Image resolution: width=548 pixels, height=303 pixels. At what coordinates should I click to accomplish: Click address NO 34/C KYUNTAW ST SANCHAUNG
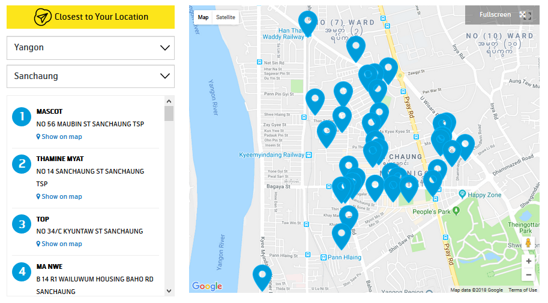[x=89, y=231]
